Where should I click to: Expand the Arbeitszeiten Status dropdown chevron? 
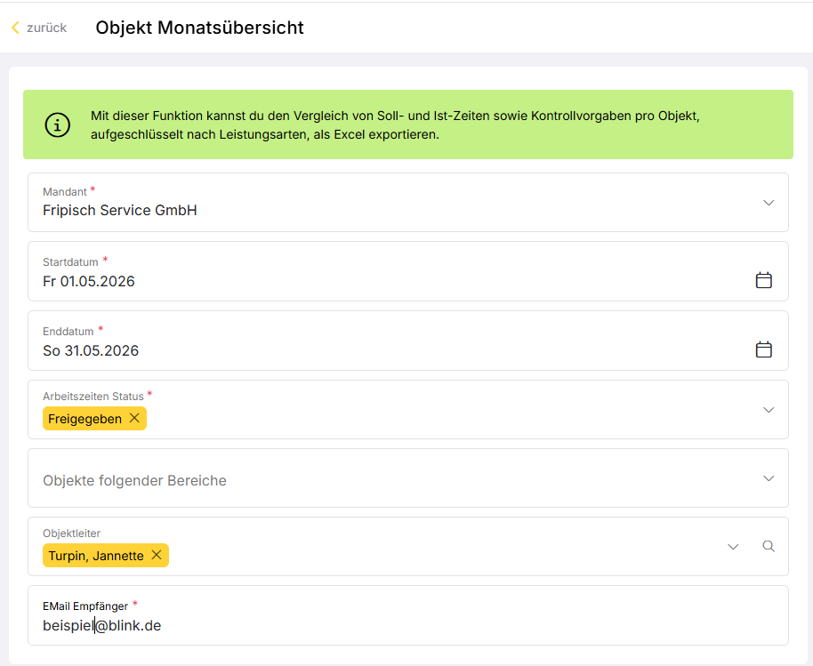[x=769, y=410]
